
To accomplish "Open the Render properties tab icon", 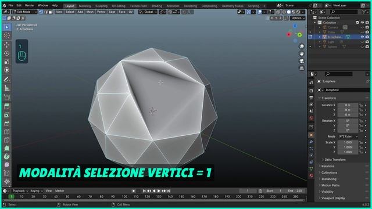I will click(312, 91).
